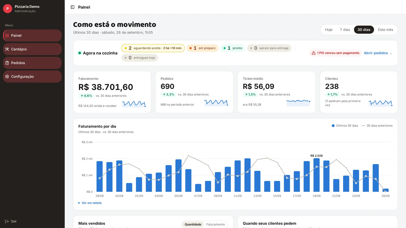Click Quando seus clientes pedem heading

(269, 223)
